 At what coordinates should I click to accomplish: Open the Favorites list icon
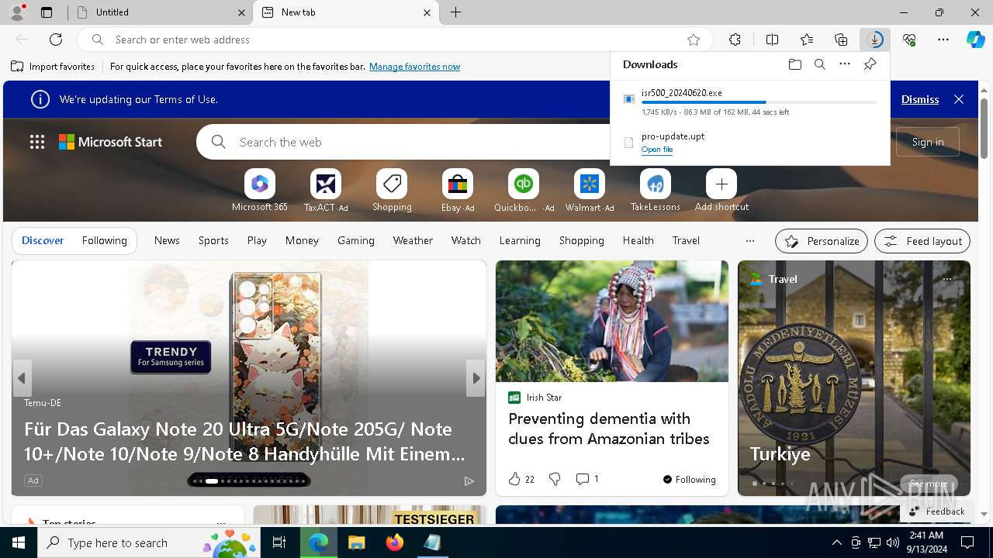[x=807, y=40]
